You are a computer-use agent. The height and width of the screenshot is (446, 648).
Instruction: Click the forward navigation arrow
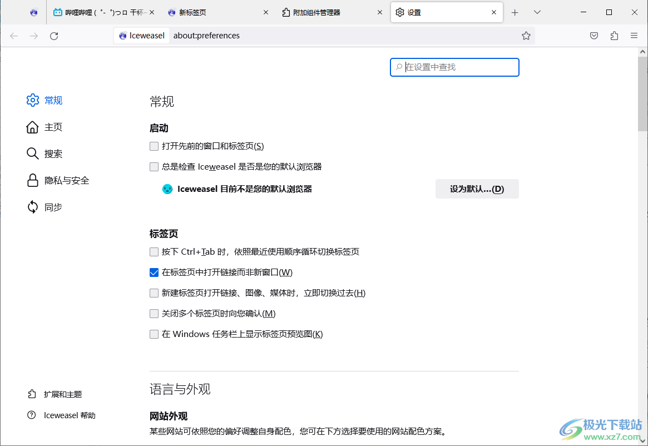pyautogui.click(x=34, y=36)
